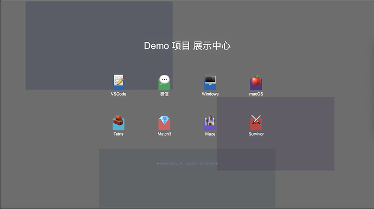
Task: Click the "Demo 项目 展示中心" title
Action: 187,46
